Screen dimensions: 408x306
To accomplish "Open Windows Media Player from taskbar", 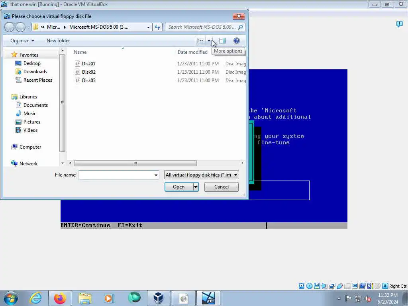I will point(108,298).
